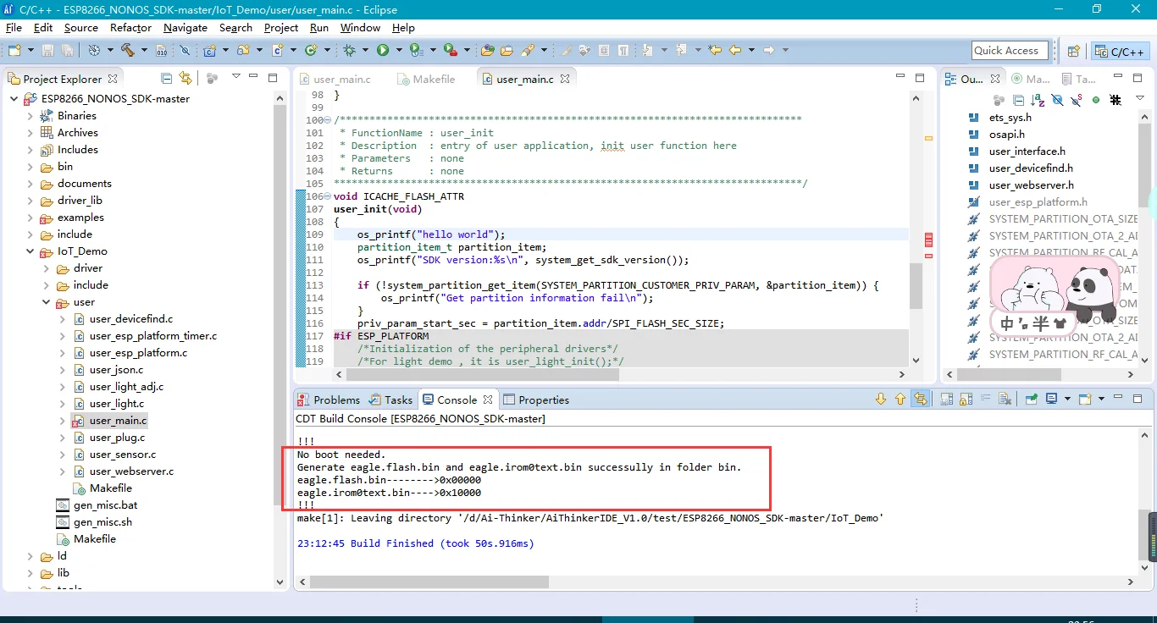Click the Quick Access search field
The width and height of the screenshot is (1157, 623).
tap(1010, 51)
